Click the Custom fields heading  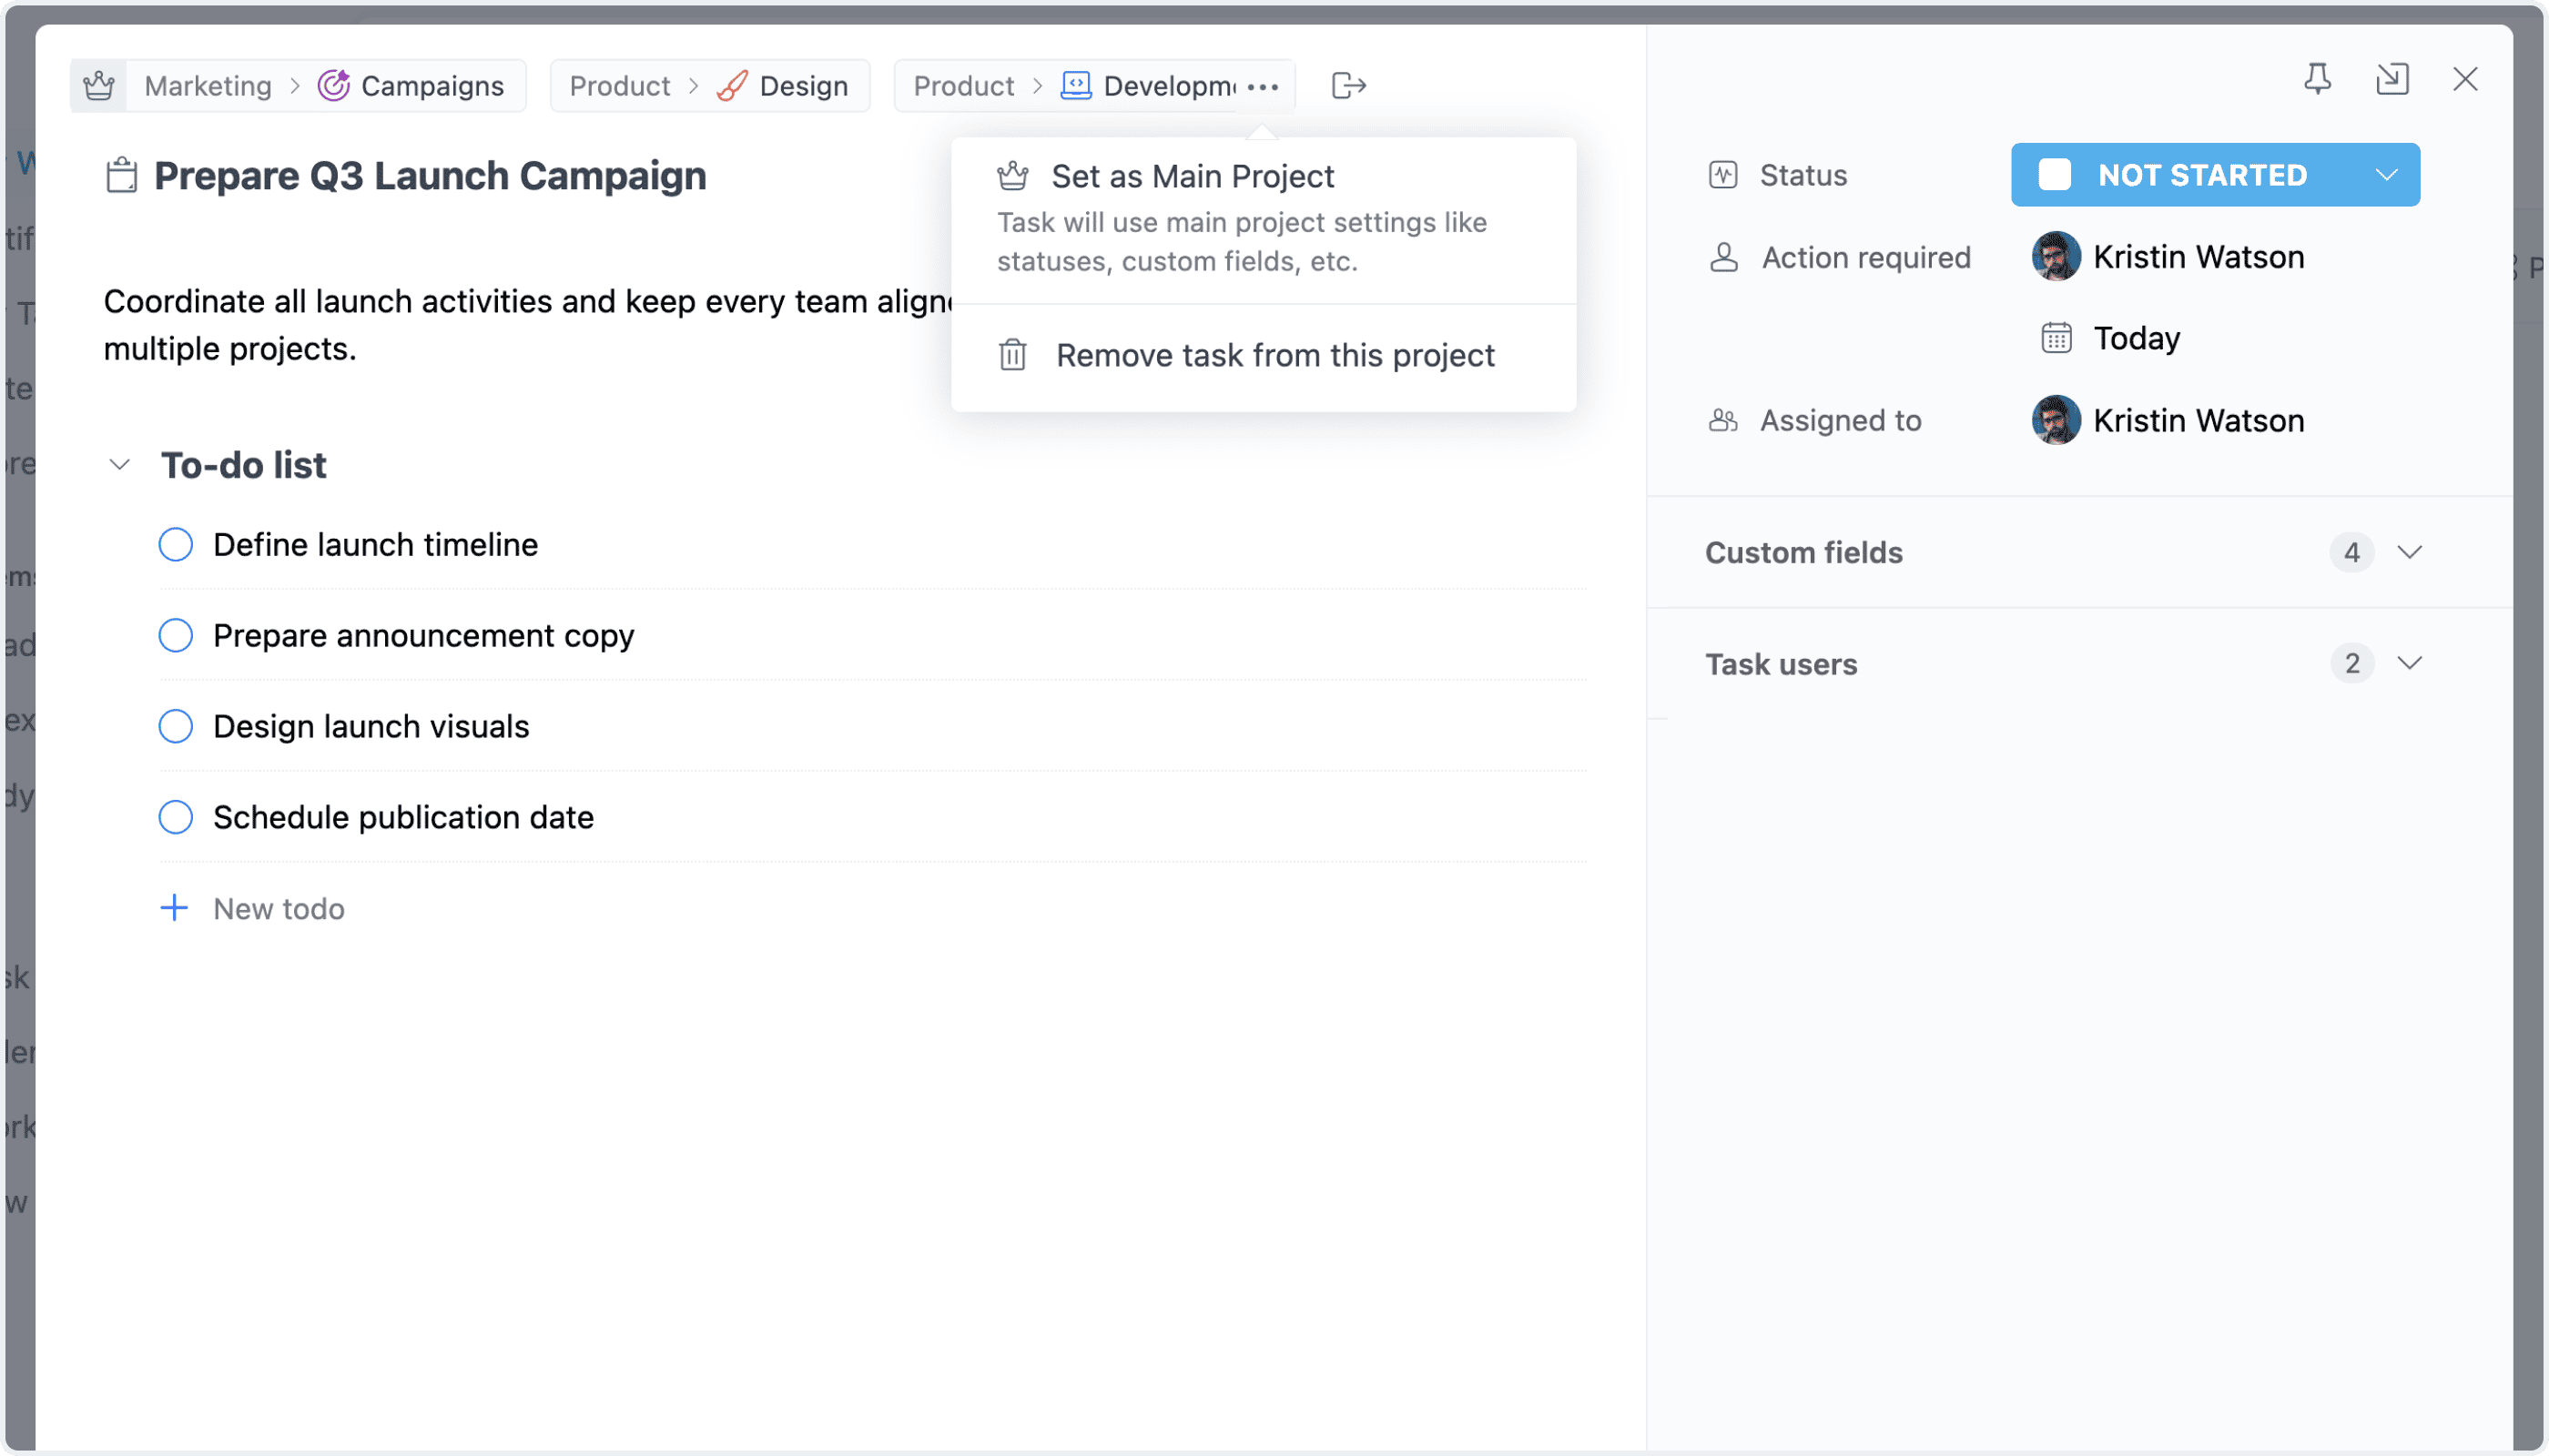1803,552
